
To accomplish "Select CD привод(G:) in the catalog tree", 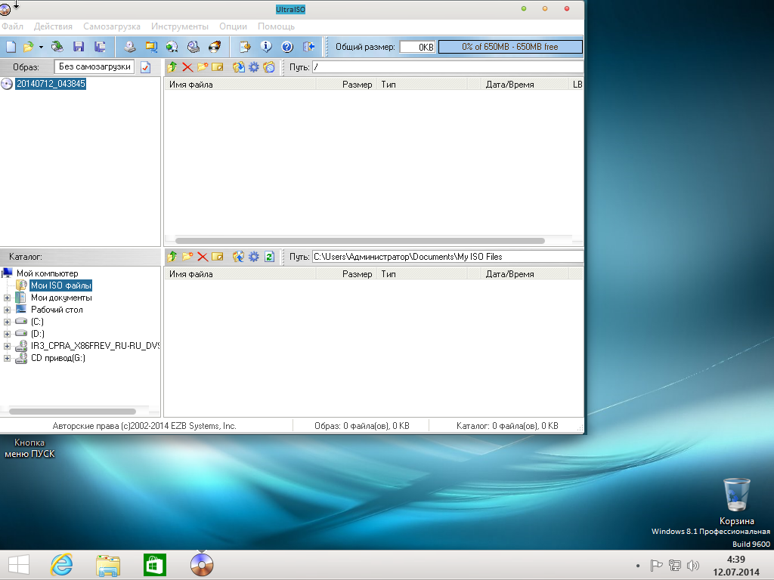I will [57, 358].
